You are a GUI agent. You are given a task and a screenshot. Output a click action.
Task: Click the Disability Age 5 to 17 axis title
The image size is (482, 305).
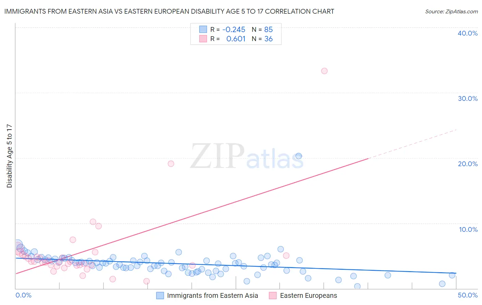coord(9,156)
